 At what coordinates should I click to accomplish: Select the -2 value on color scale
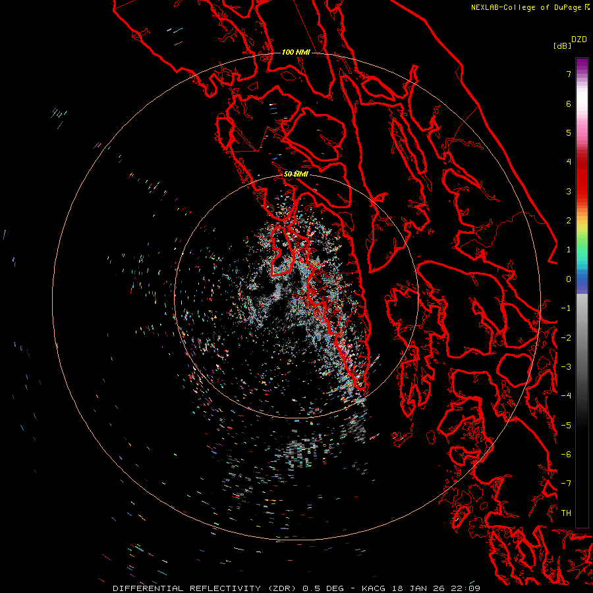(566, 337)
